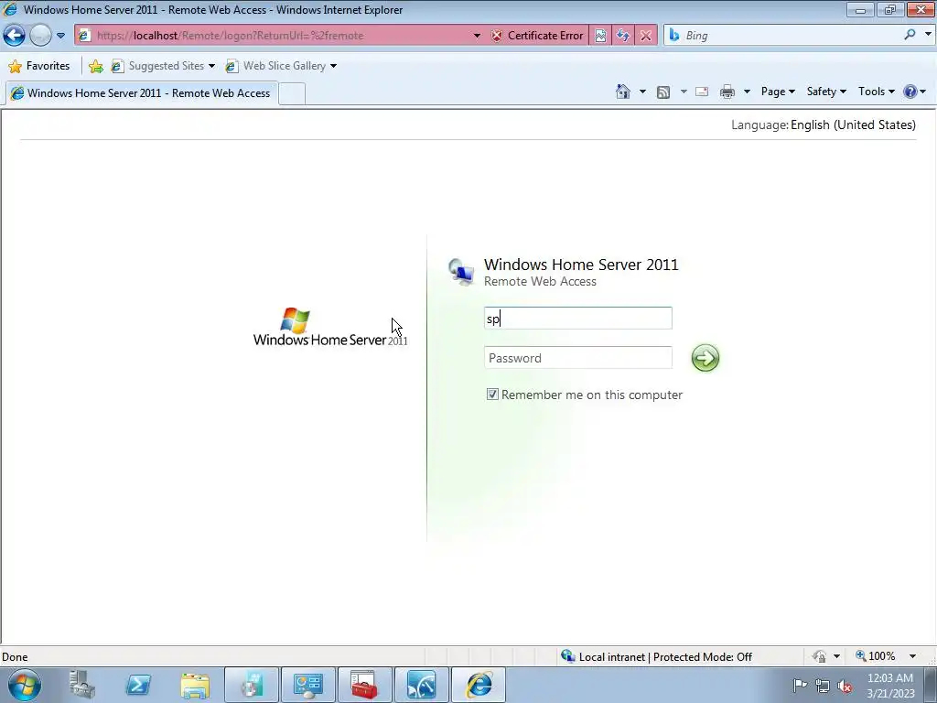Viewport: 937px width, 703px height.
Task: Open the Page menu
Action: coord(778,92)
